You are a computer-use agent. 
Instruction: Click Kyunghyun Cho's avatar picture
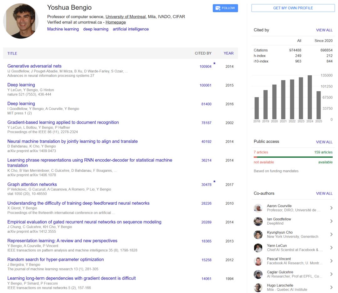tap(258, 235)
